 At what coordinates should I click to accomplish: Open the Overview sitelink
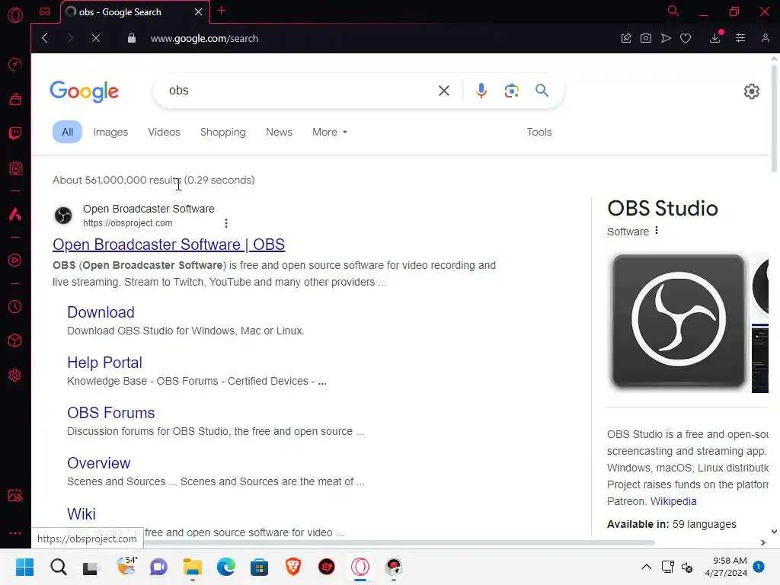(x=98, y=463)
